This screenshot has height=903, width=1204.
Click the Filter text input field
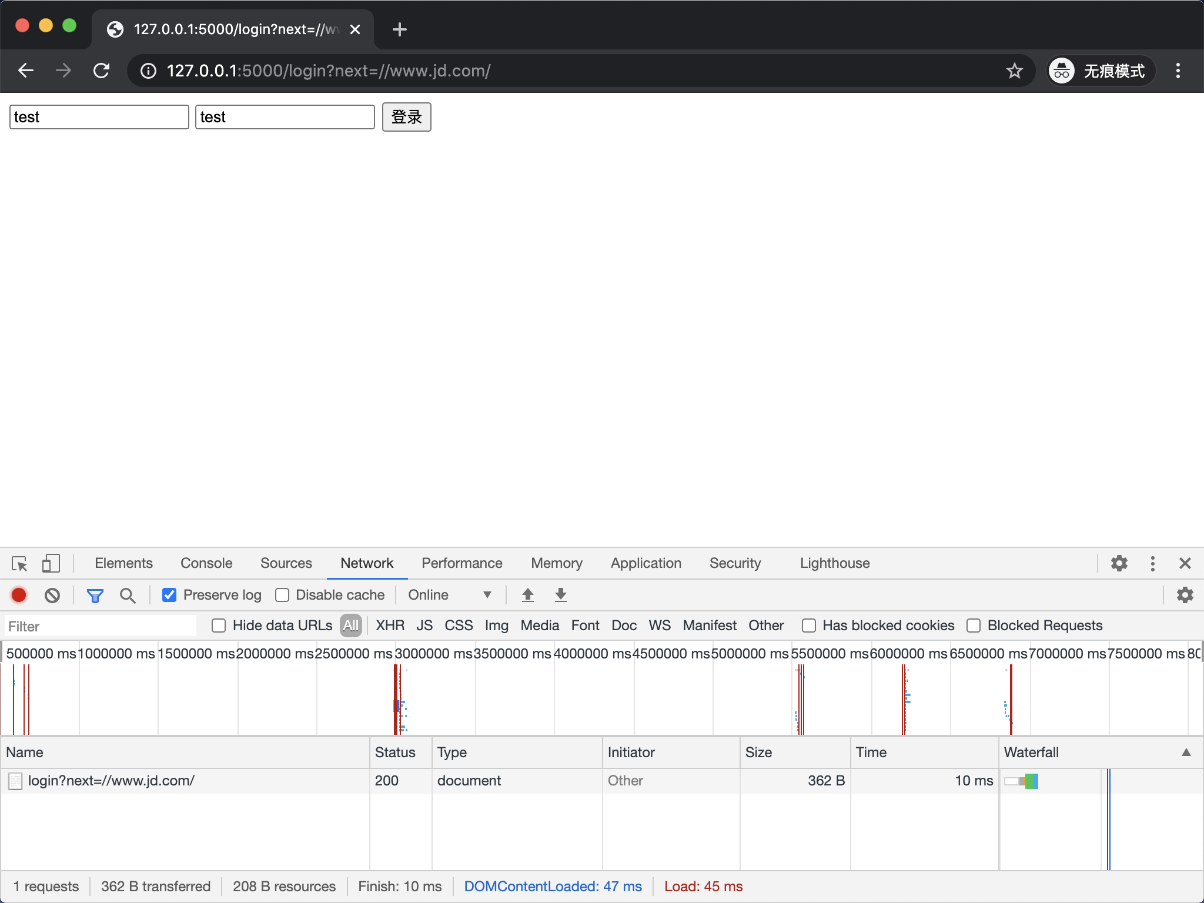[101, 626]
